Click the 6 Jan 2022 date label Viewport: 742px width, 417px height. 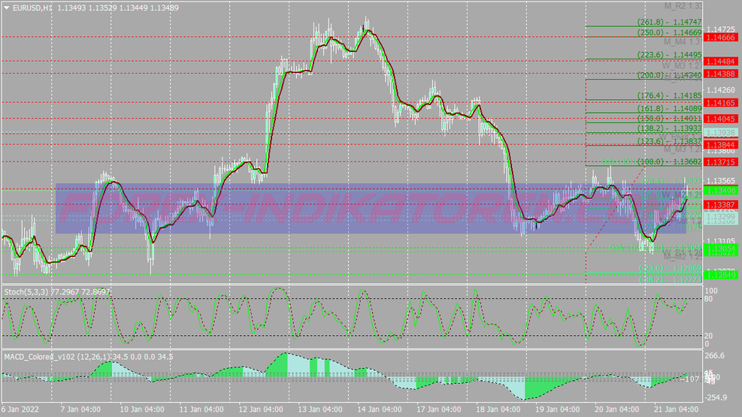point(20,409)
